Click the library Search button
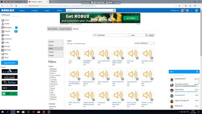 151,35
